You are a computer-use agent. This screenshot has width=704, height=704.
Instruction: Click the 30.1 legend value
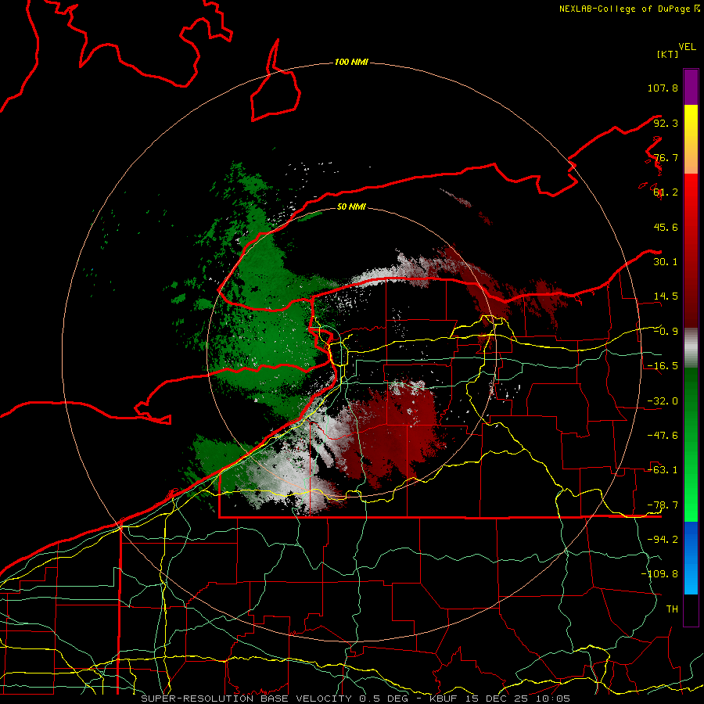pos(666,262)
